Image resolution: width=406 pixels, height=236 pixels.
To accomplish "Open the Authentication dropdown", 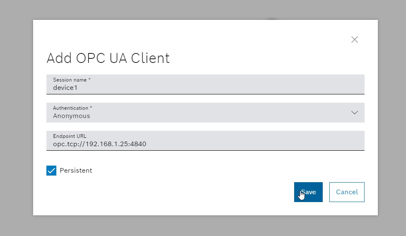I will pyautogui.click(x=205, y=113).
